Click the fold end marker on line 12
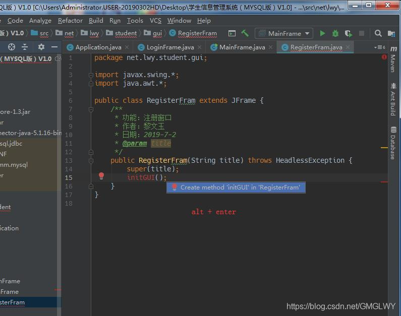Image resolution: width=401 pixels, height=316 pixels. pos(91,152)
